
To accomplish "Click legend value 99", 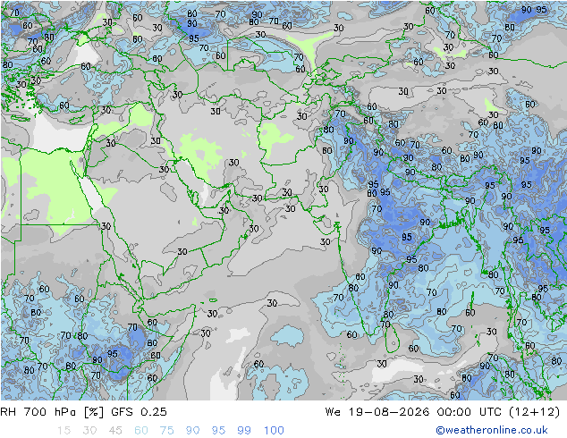I will click(244, 431).
